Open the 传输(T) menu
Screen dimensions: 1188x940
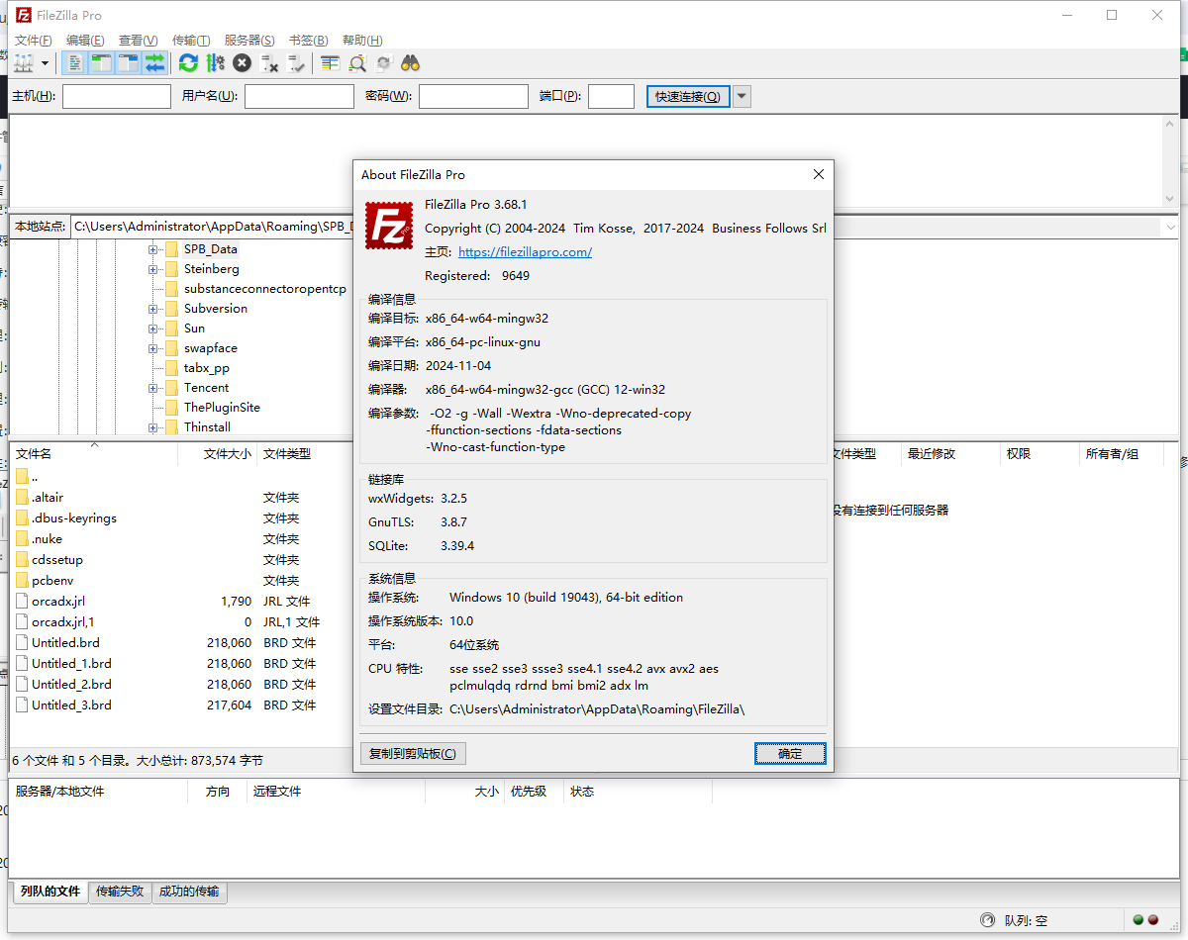pos(191,41)
